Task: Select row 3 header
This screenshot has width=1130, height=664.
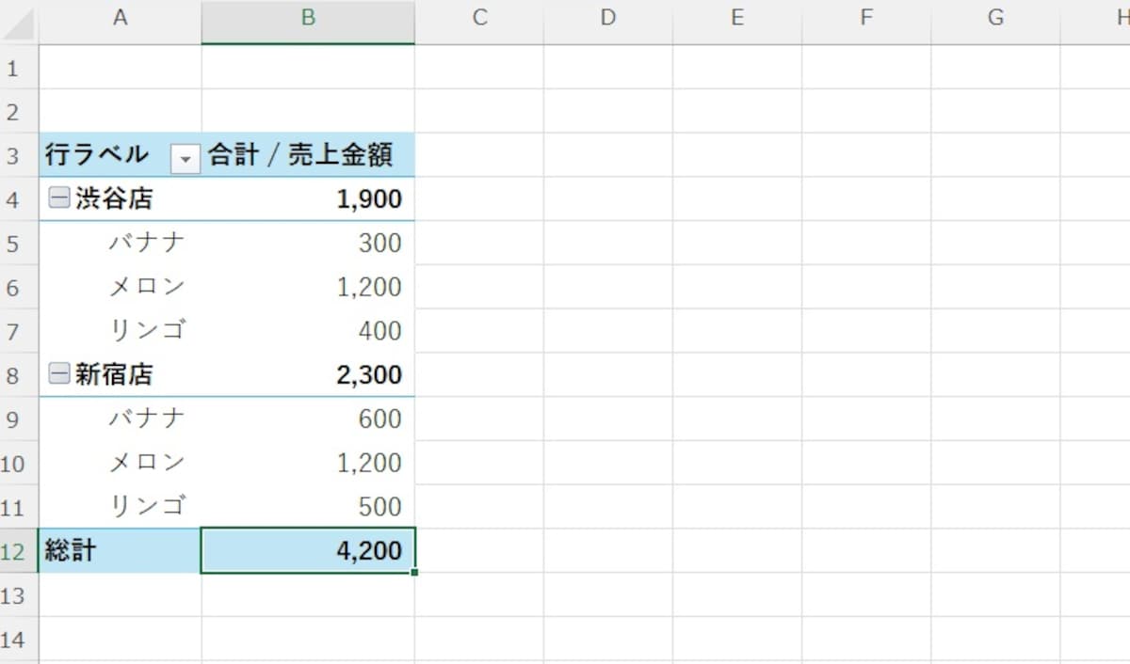Action: (19, 154)
